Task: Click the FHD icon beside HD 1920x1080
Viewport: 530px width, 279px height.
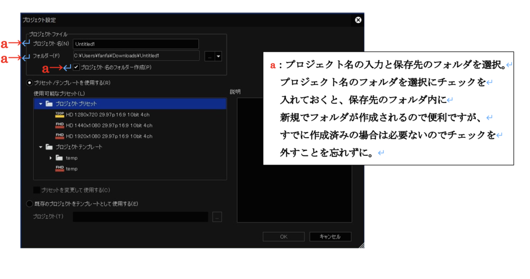Action: pyautogui.click(x=60, y=136)
